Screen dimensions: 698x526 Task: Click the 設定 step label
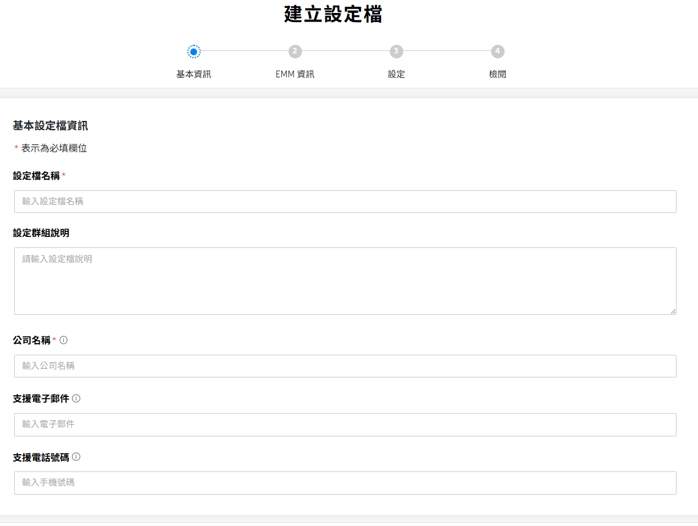click(396, 74)
